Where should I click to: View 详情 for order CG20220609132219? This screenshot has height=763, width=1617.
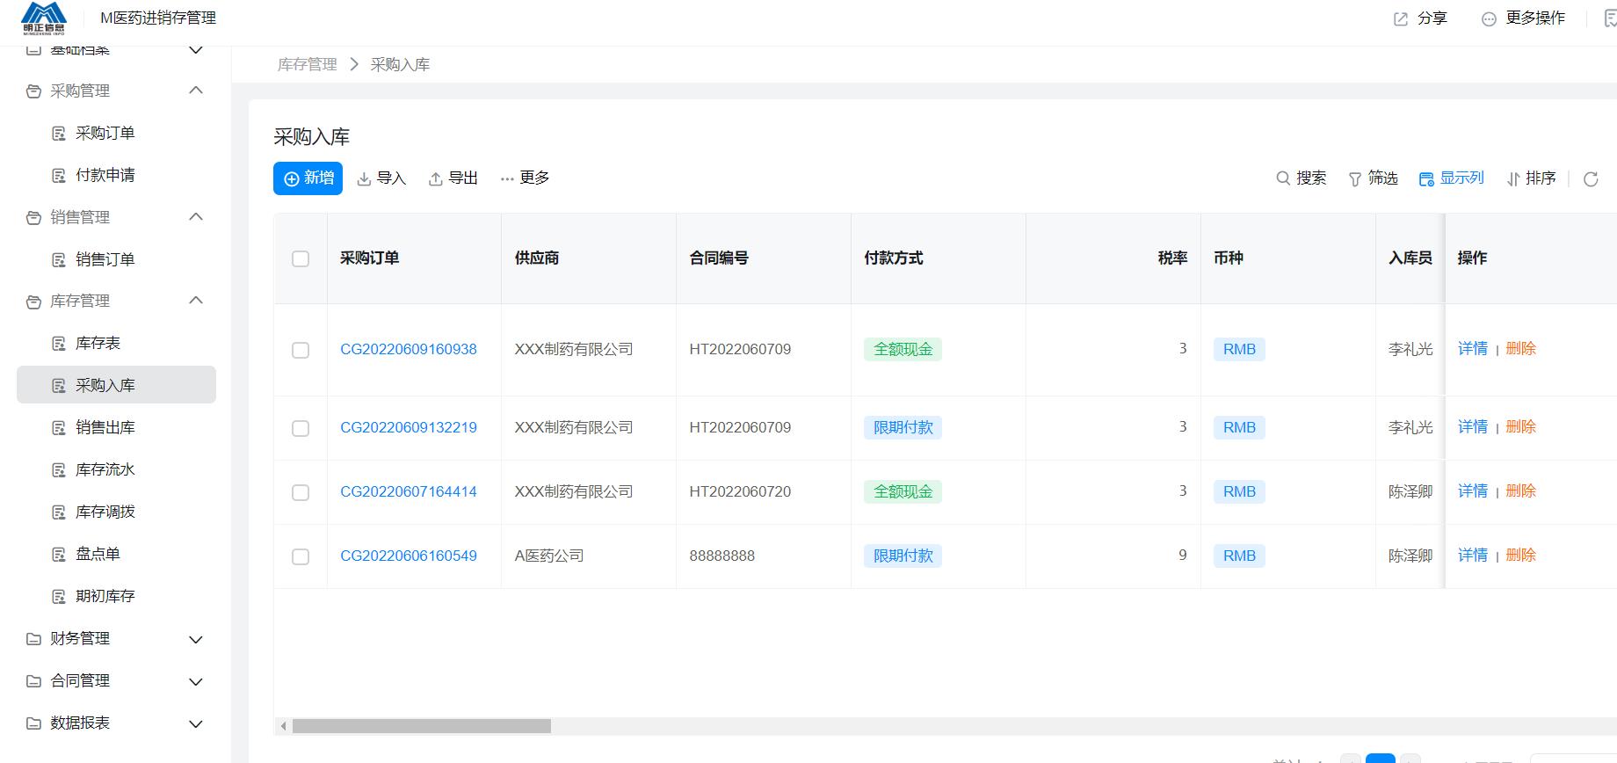(1473, 426)
